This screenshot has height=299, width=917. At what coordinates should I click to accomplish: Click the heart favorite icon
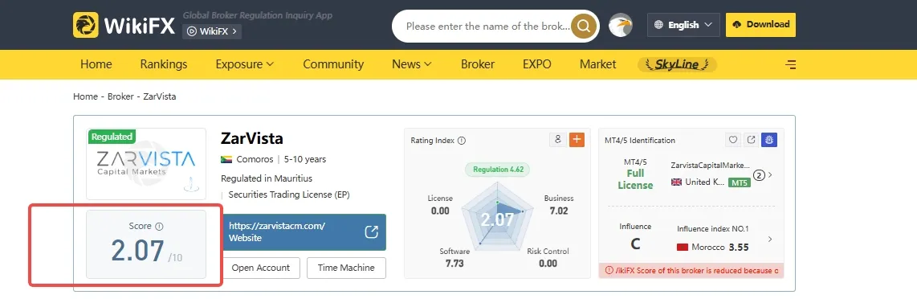pos(733,140)
